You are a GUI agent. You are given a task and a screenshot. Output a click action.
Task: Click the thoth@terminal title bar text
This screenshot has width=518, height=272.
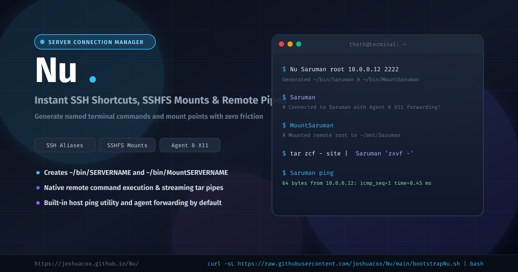tap(378, 44)
